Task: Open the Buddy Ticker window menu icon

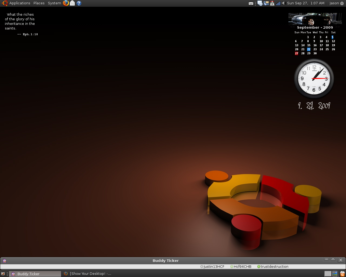Action: (5, 261)
